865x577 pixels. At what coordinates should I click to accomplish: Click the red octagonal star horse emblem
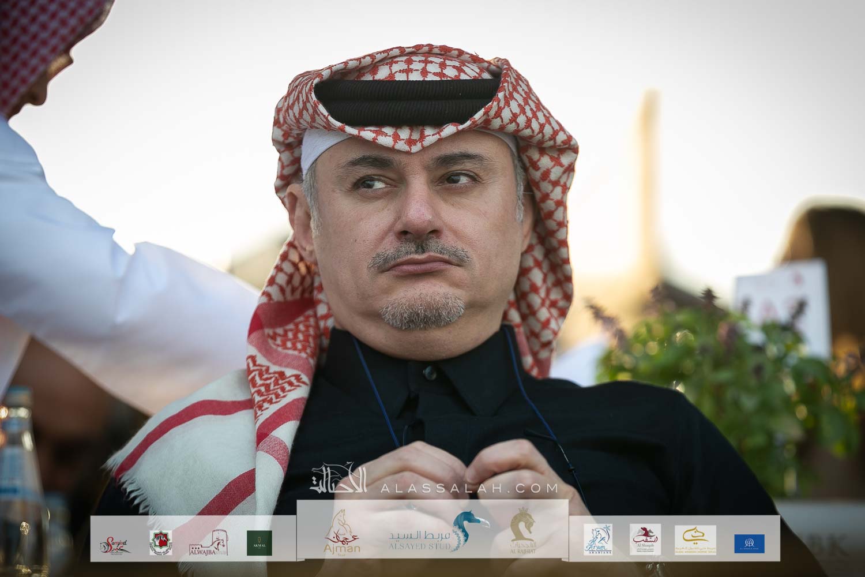pyautogui.click(x=157, y=542)
